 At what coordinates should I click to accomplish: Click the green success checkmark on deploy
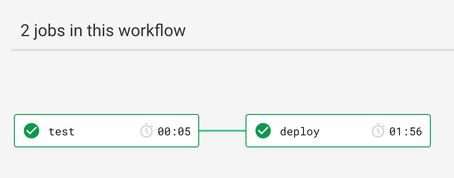coord(263,131)
